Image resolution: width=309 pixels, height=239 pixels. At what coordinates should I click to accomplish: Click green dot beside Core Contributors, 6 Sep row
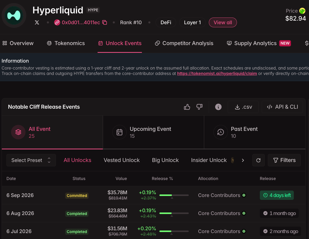coord(244,195)
